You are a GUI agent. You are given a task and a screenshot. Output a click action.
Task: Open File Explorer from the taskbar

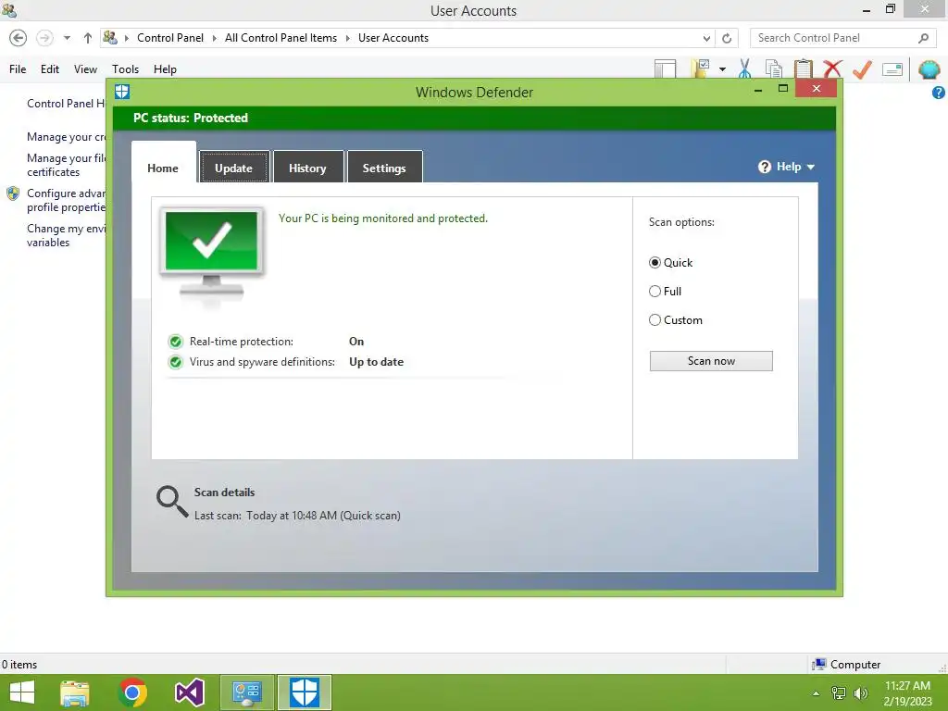tap(75, 692)
